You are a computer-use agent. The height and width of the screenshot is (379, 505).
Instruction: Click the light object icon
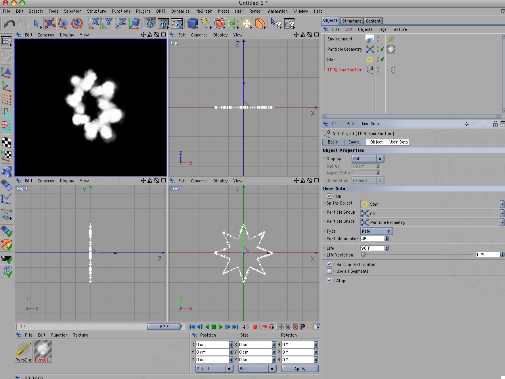(x=247, y=23)
